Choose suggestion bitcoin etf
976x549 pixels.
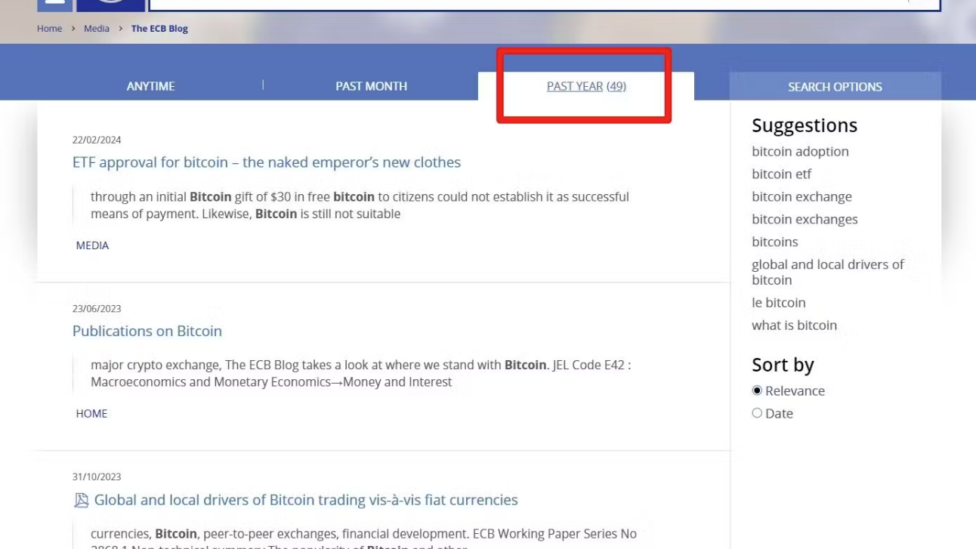point(781,174)
